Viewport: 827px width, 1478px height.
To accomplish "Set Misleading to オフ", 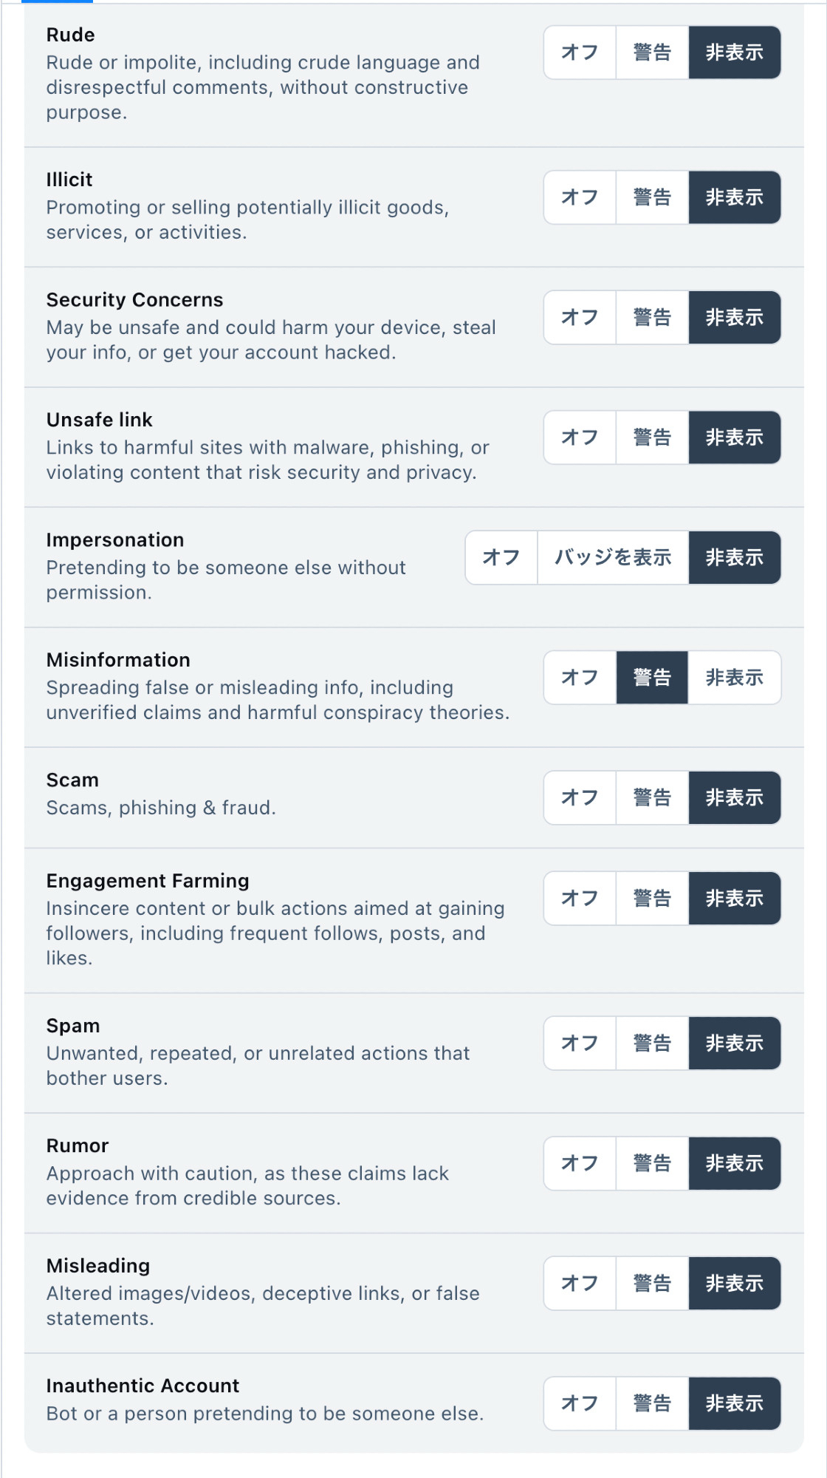I will point(580,1283).
